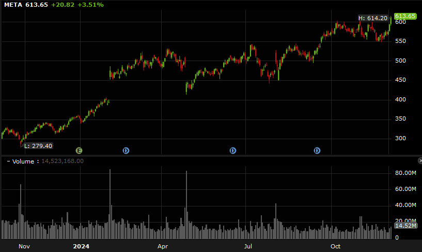Collapse the Volume study using minus sign
The width and height of the screenshot is (422, 252).
8,161
